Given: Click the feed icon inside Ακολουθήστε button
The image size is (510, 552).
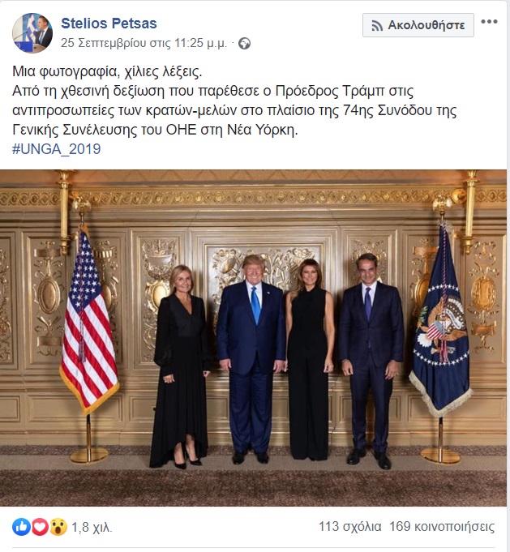Looking at the screenshot, I should 376,25.
